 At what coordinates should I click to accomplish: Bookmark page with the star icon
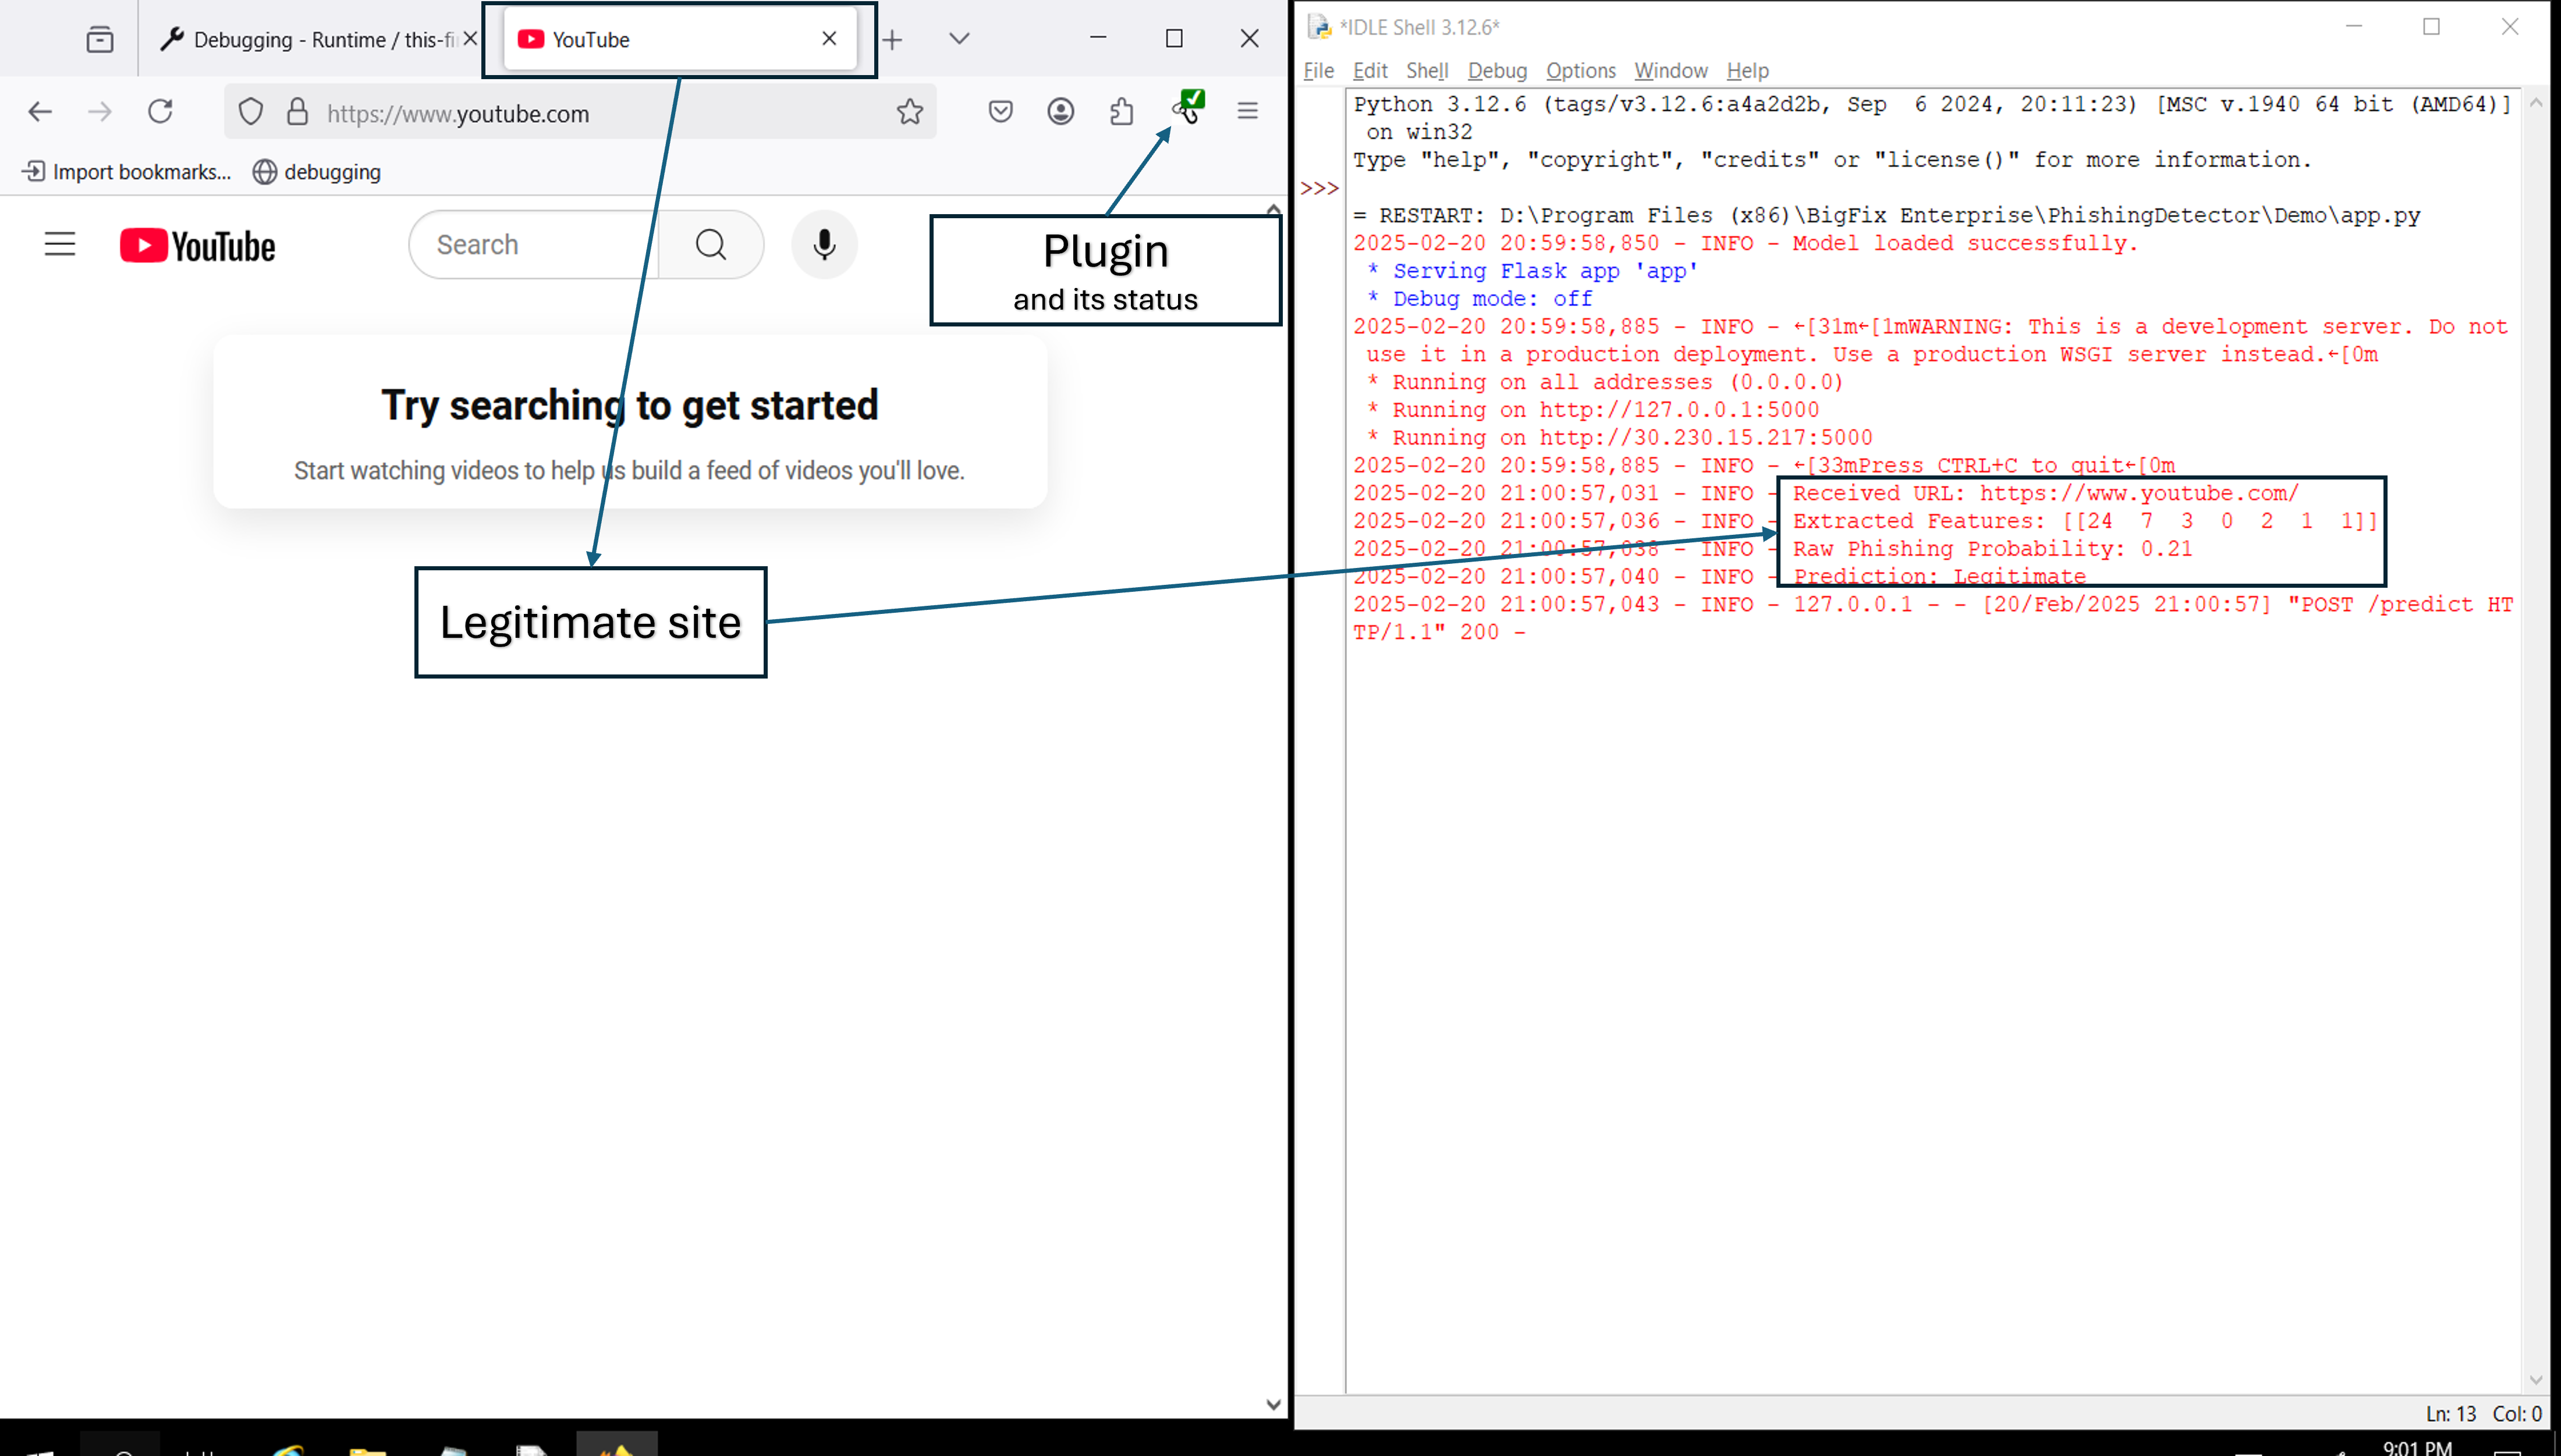point(909,111)
